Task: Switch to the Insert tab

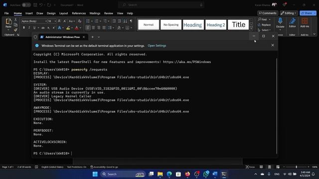Action: point(29,13)
